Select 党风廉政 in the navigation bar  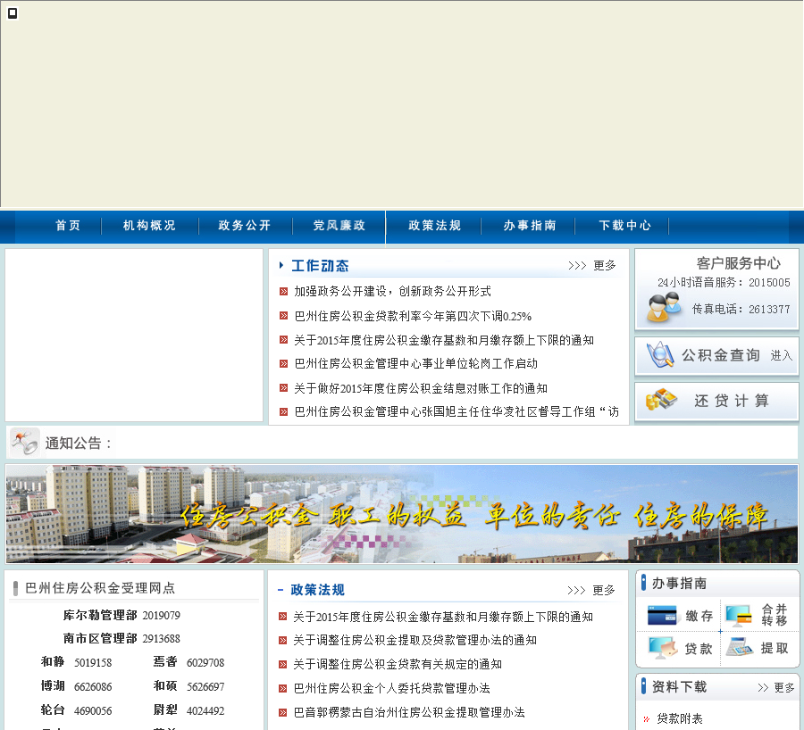[x=339, y=226]
